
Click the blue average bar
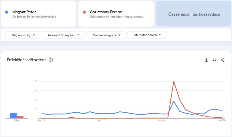coord(13,115)
